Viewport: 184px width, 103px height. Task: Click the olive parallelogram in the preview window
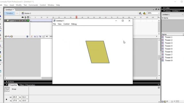(97, 52)
